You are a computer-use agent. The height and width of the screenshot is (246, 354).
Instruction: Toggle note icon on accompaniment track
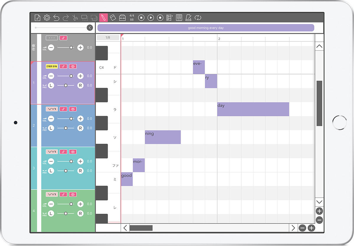[63, 38]
